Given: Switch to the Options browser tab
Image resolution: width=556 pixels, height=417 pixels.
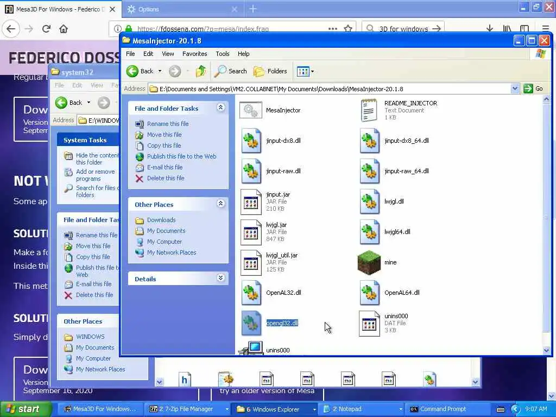Looking at the screenshot, I should click(182, 9).
